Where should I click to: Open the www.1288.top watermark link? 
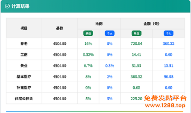(x=165, y=106)
